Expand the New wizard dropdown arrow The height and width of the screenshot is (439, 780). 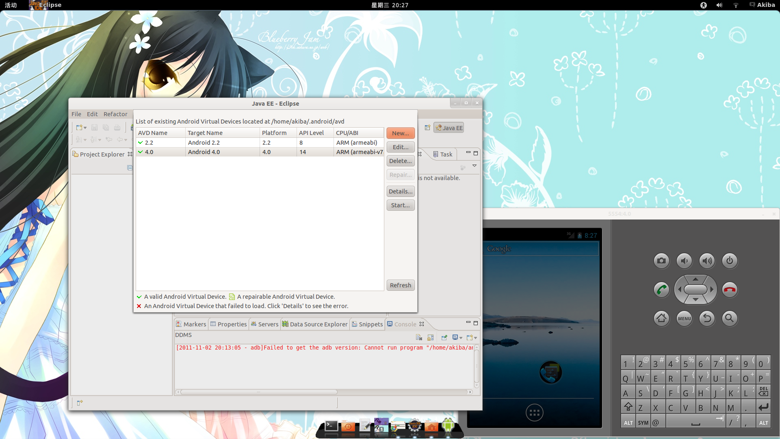click(x=85, y=128)
